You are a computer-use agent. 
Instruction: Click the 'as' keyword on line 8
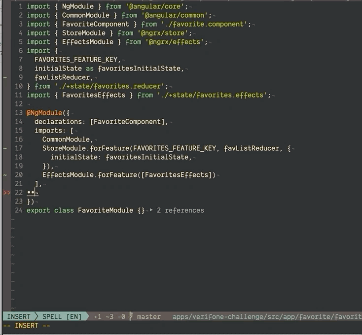coord(90,68)
